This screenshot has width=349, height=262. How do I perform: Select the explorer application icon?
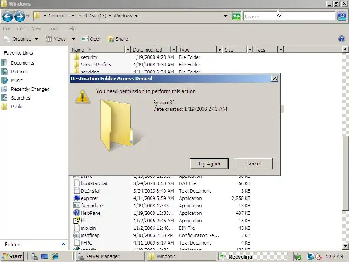point(77,198)
